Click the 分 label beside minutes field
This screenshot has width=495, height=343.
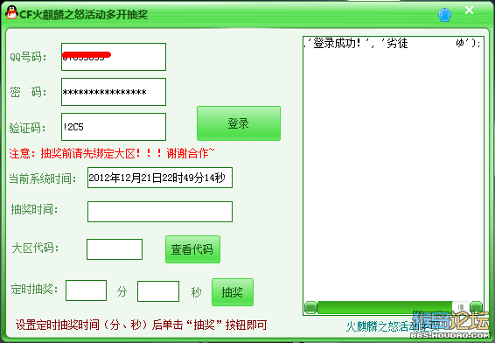point(122,291)
